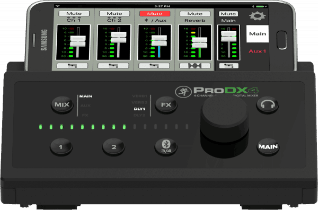The width and height of the screenshot is (318, 210).
Task: Open Ch 1 EQ settings icon
Action: coord(73,66)
